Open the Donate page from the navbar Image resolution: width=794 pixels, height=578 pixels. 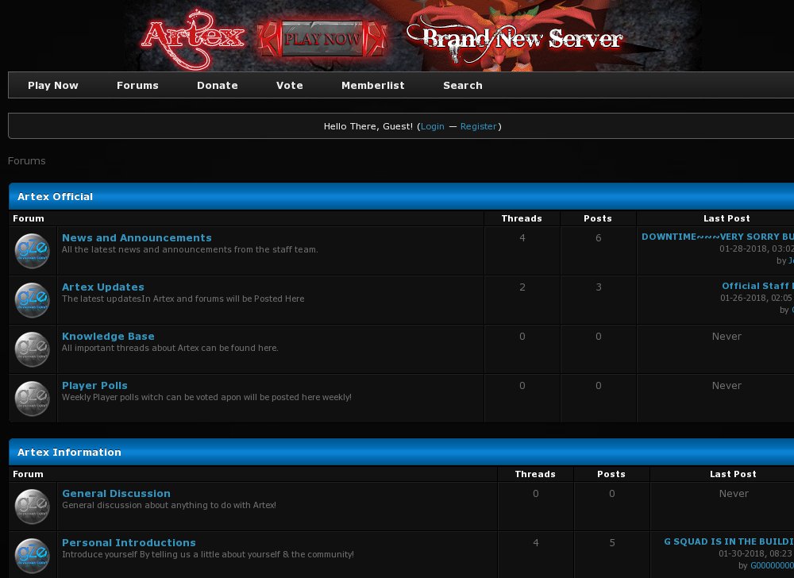pyautogui.click(x=217, y=85)
